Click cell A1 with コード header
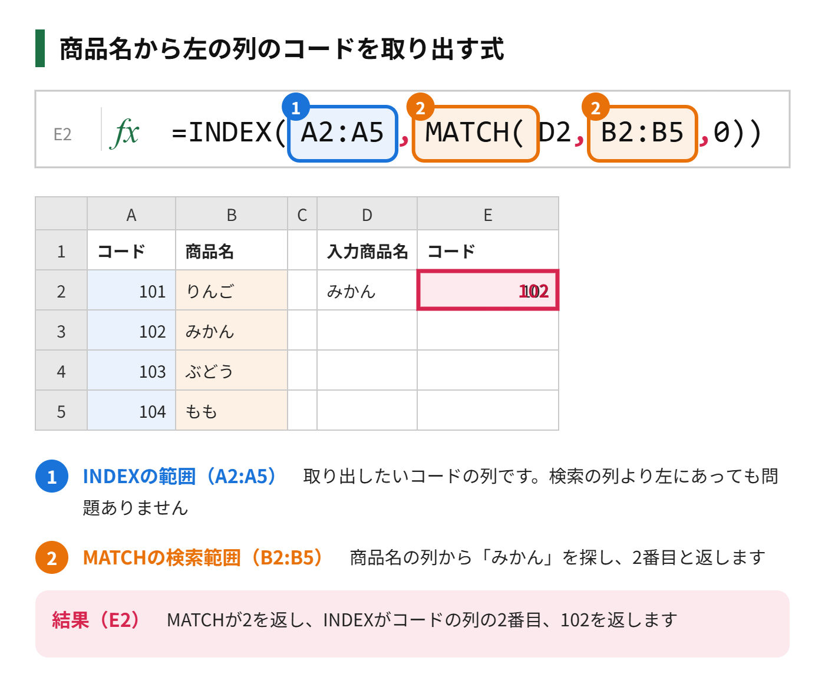The image size is (825, 687). pyautogui.click(x=131, y=250)
